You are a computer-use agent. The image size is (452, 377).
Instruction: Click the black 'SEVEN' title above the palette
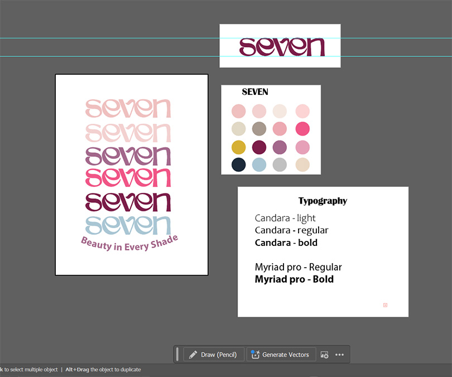(255, 92)
